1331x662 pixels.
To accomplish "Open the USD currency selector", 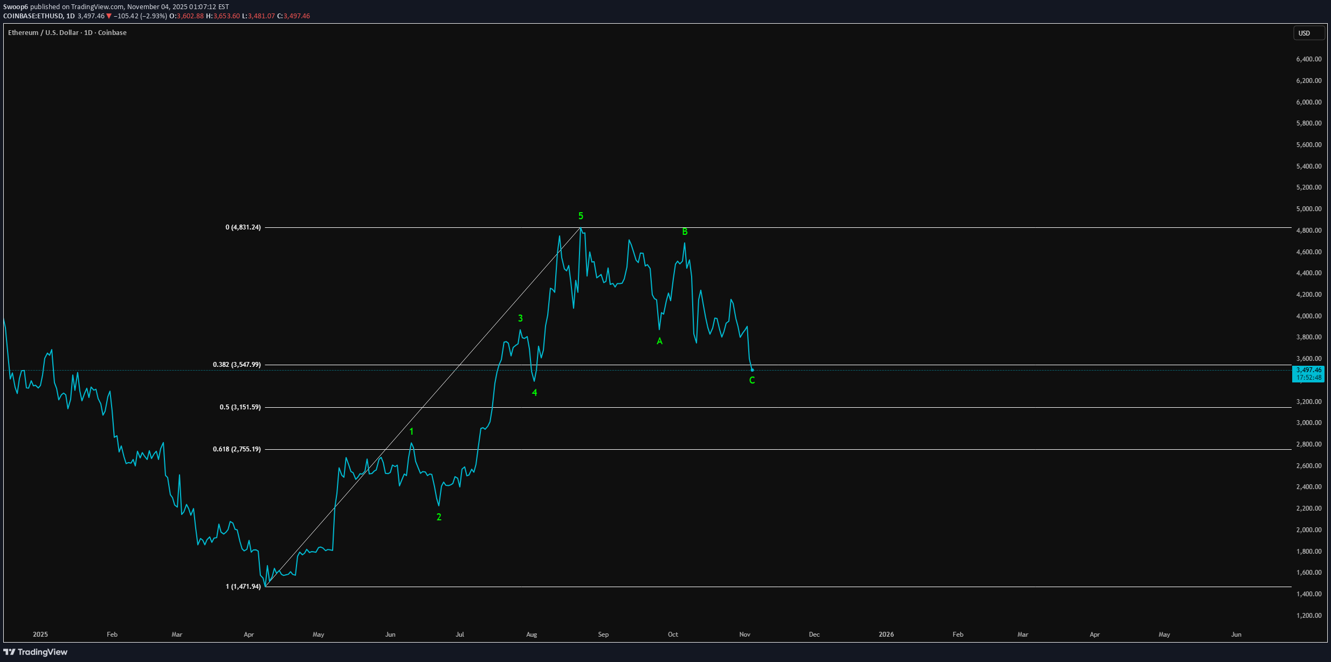I will click(1308, 33).
